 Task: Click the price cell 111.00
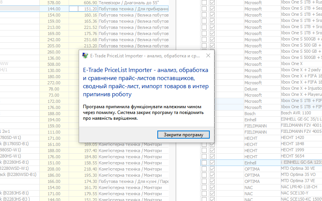pyautogui.click(x=54, y=132)
